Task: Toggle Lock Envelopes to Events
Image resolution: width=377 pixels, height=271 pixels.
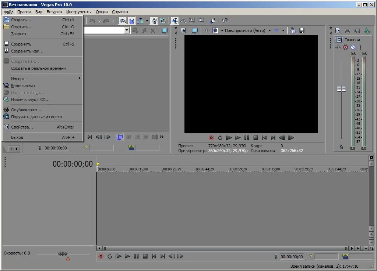Action: click(154, 21)
